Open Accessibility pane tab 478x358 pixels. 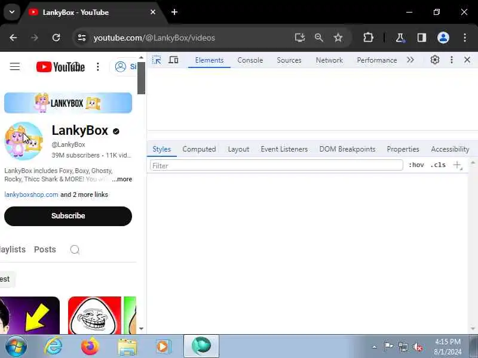[x=450, y=149]
